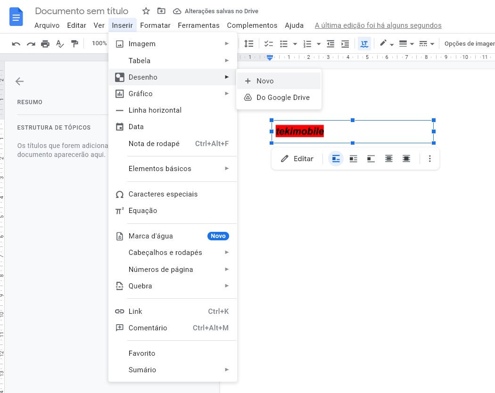The height and width of the screenshot is (393, 495).
Task: Open the Ferramentas menu
Action: pyautogui.click(x=198, y=25)
